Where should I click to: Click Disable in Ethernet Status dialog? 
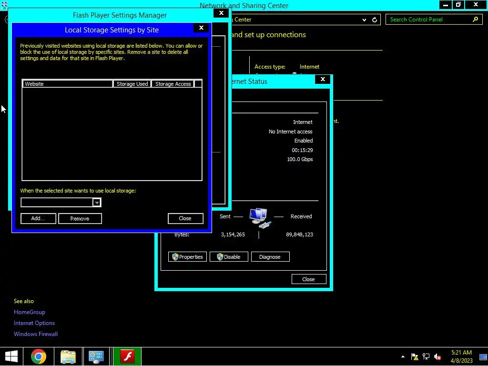click(229, 257)
